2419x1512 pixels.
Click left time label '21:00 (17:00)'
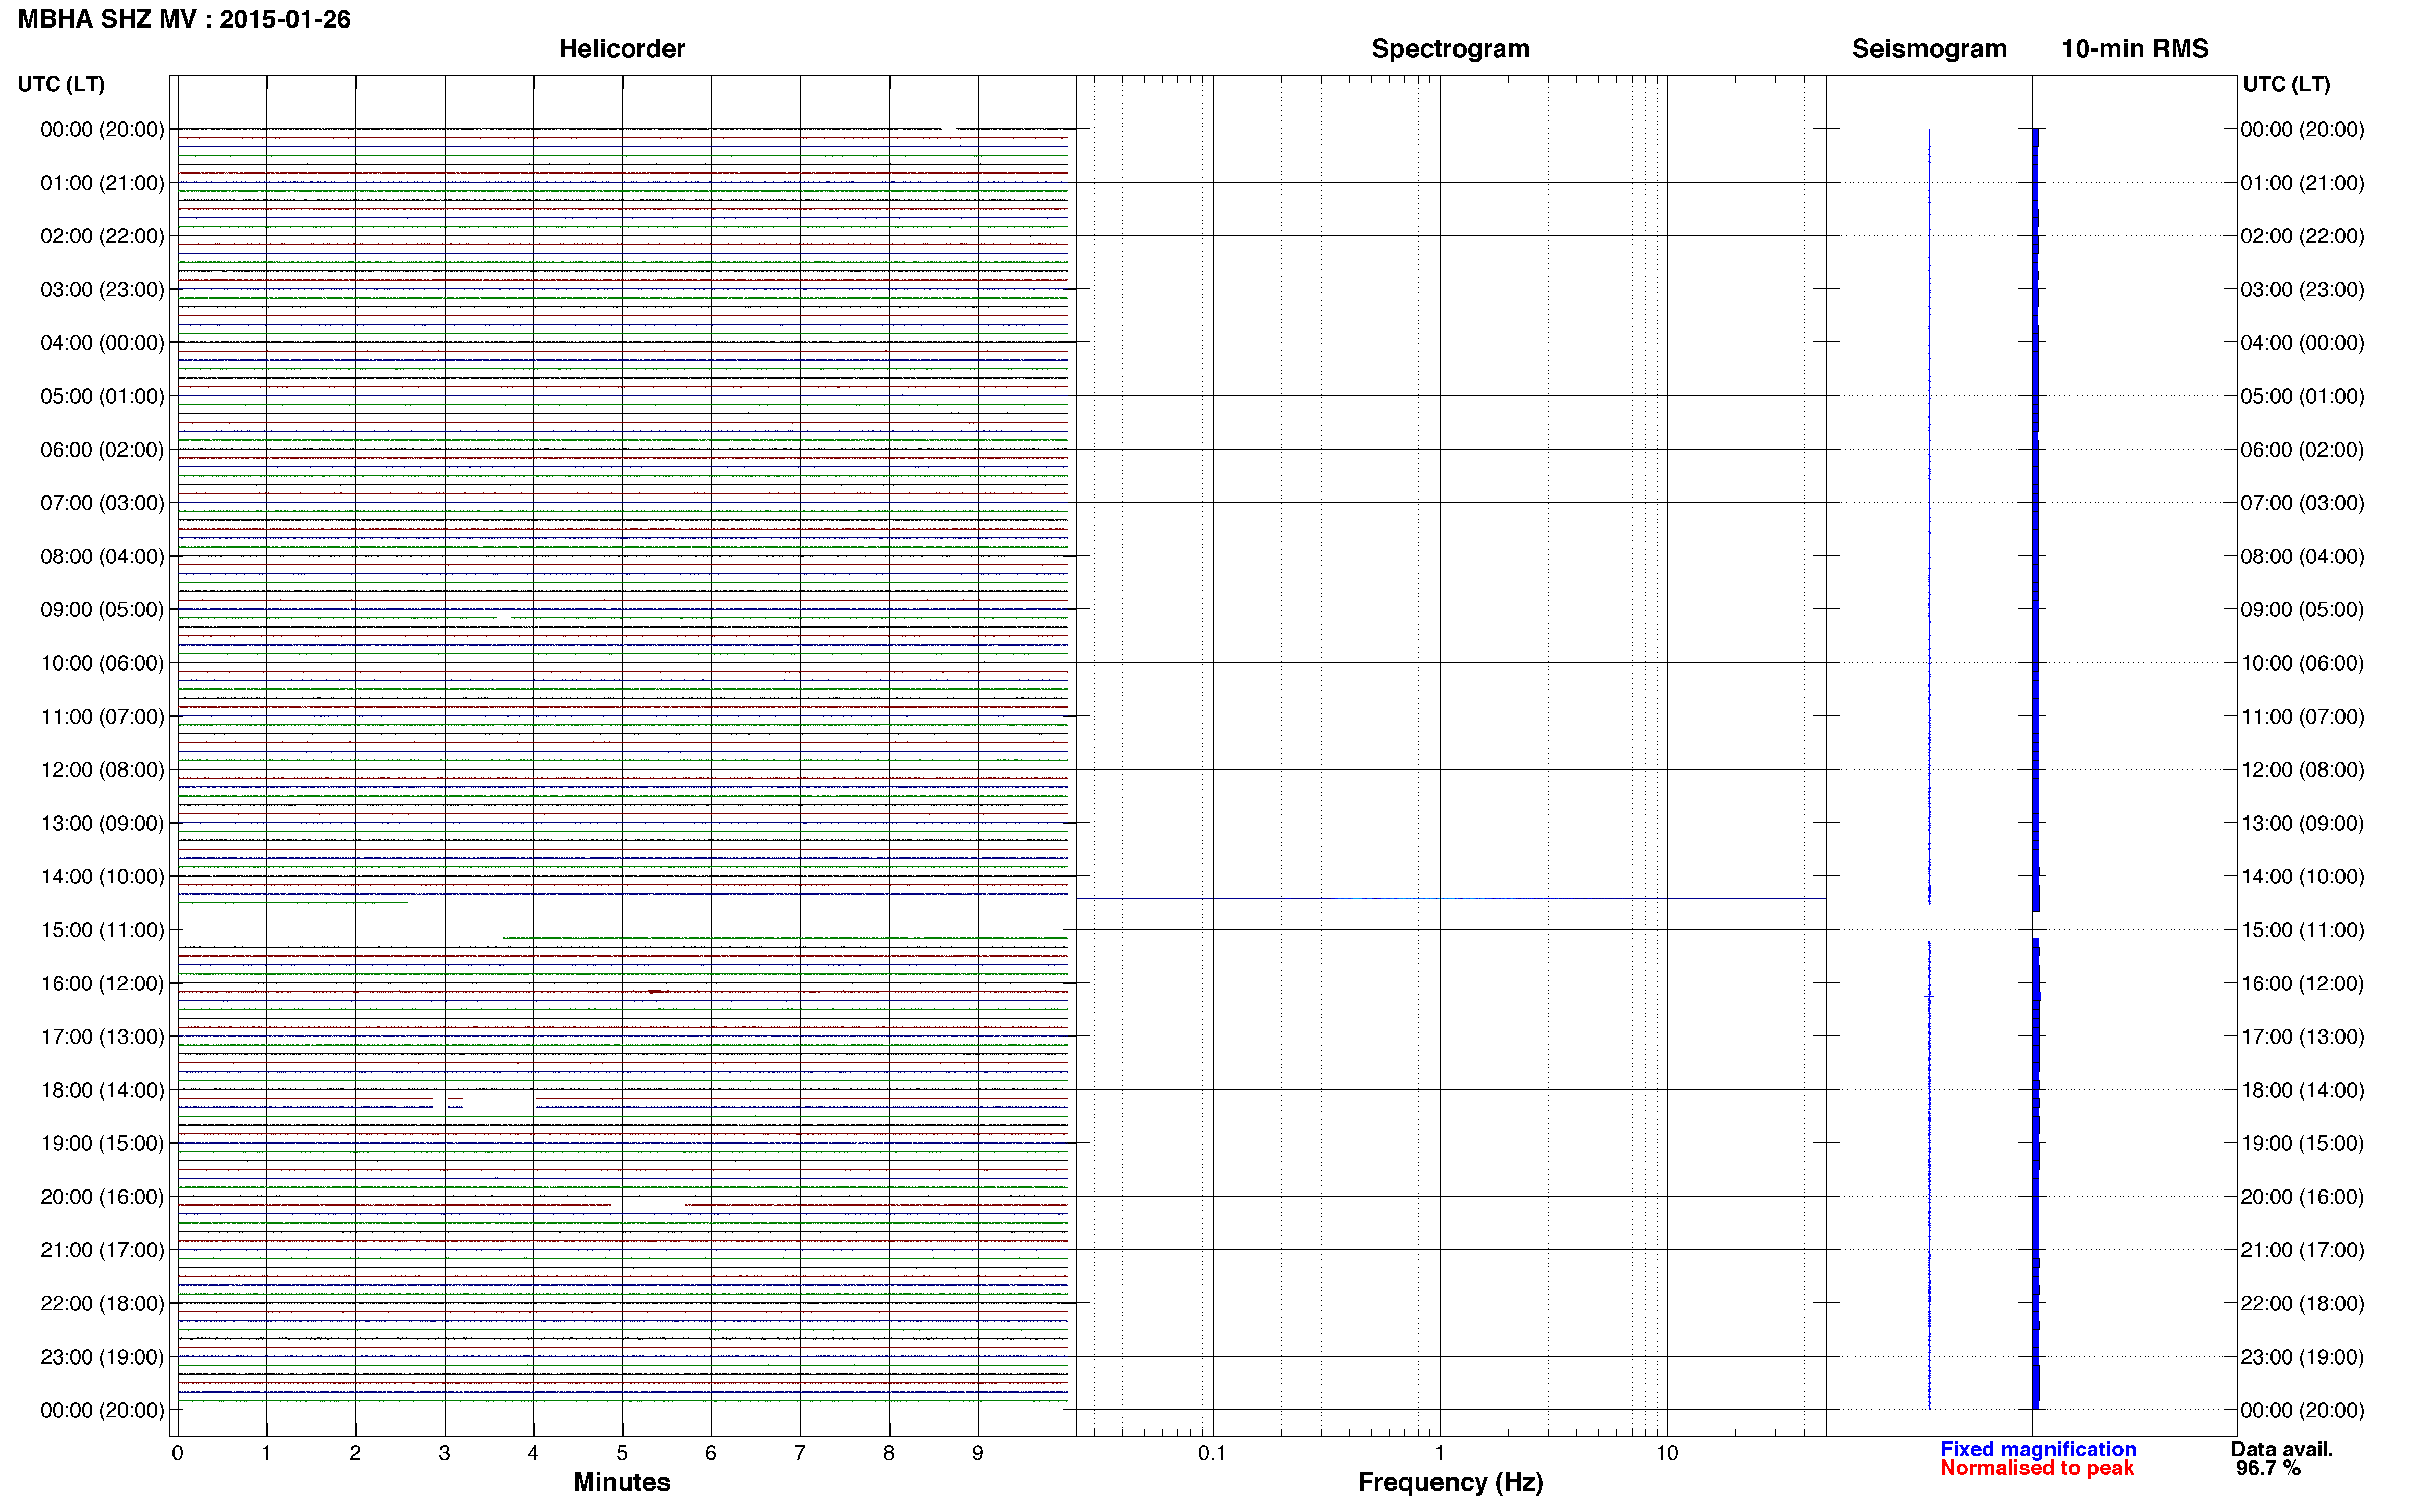(102, 1250)
